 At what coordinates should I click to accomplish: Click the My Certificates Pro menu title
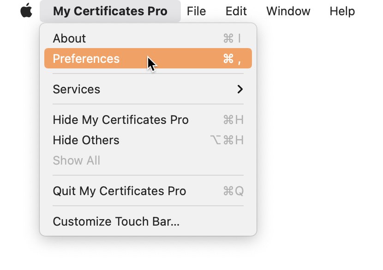tap(110, 11)
